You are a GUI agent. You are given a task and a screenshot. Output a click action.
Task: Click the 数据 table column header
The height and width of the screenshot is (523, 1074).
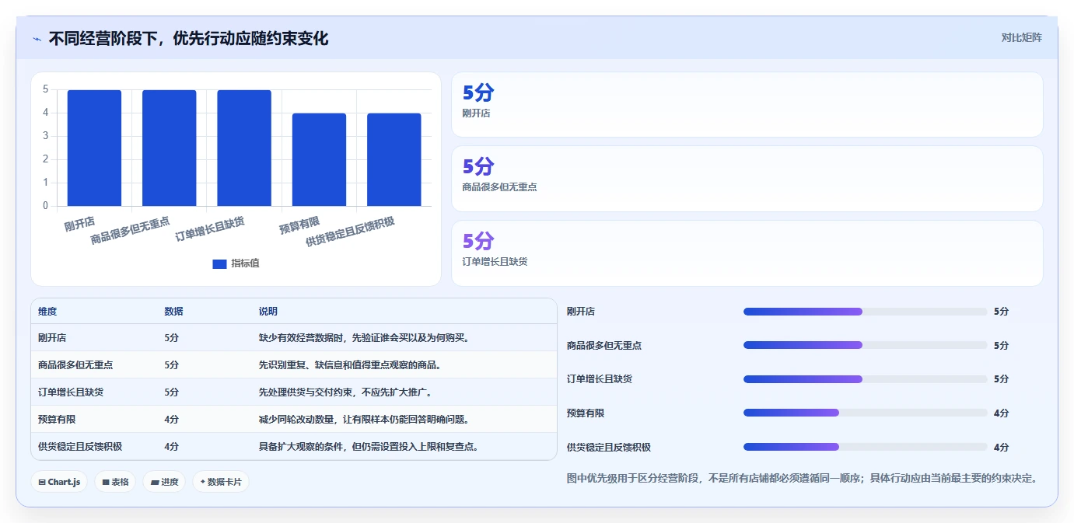(173, 311)
